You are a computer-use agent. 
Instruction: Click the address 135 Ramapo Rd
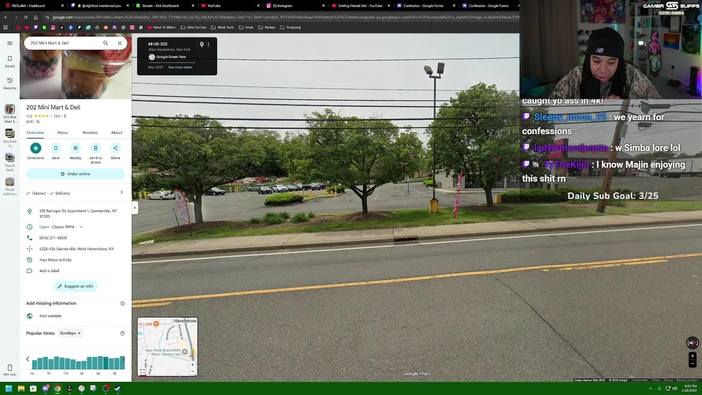[x=78, y=213]
